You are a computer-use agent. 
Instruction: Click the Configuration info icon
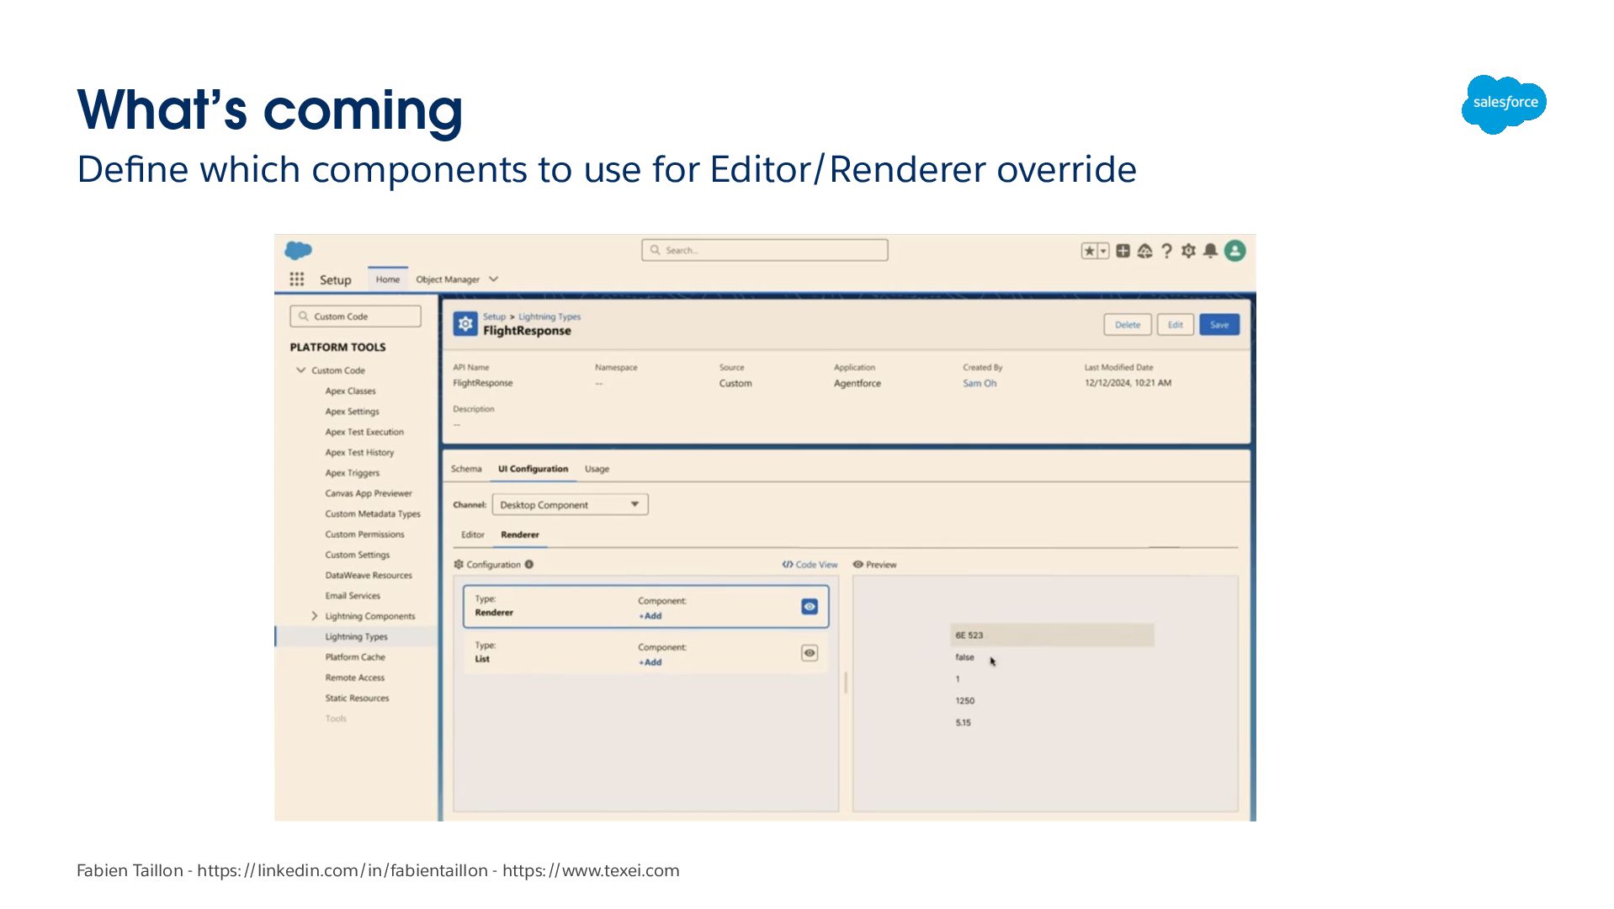[529, 565]
